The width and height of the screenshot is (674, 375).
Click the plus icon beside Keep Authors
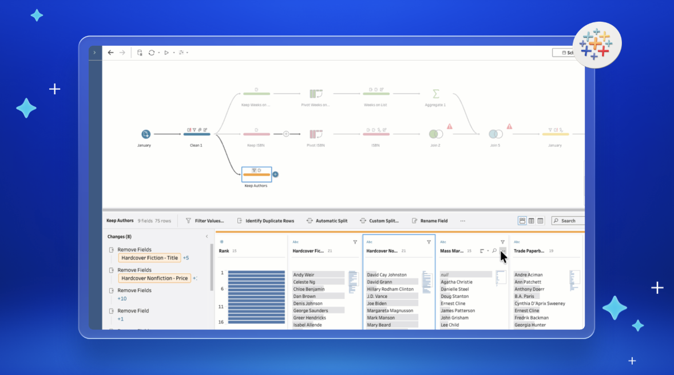tap(275, 174)
